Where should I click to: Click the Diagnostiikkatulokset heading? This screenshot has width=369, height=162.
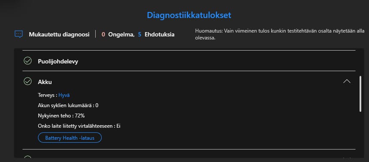point(189,15)
